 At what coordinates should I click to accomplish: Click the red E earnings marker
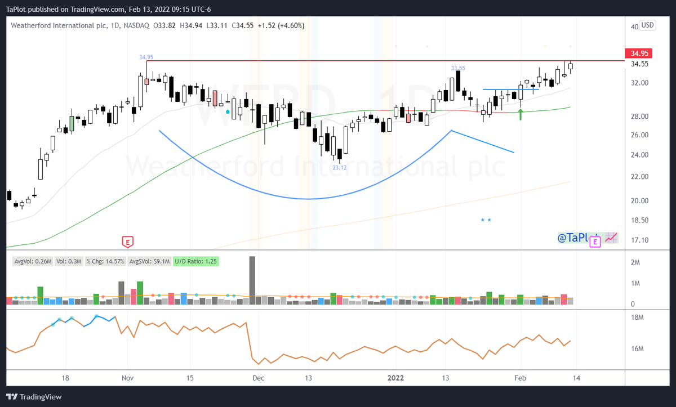(x=127, y=242)
